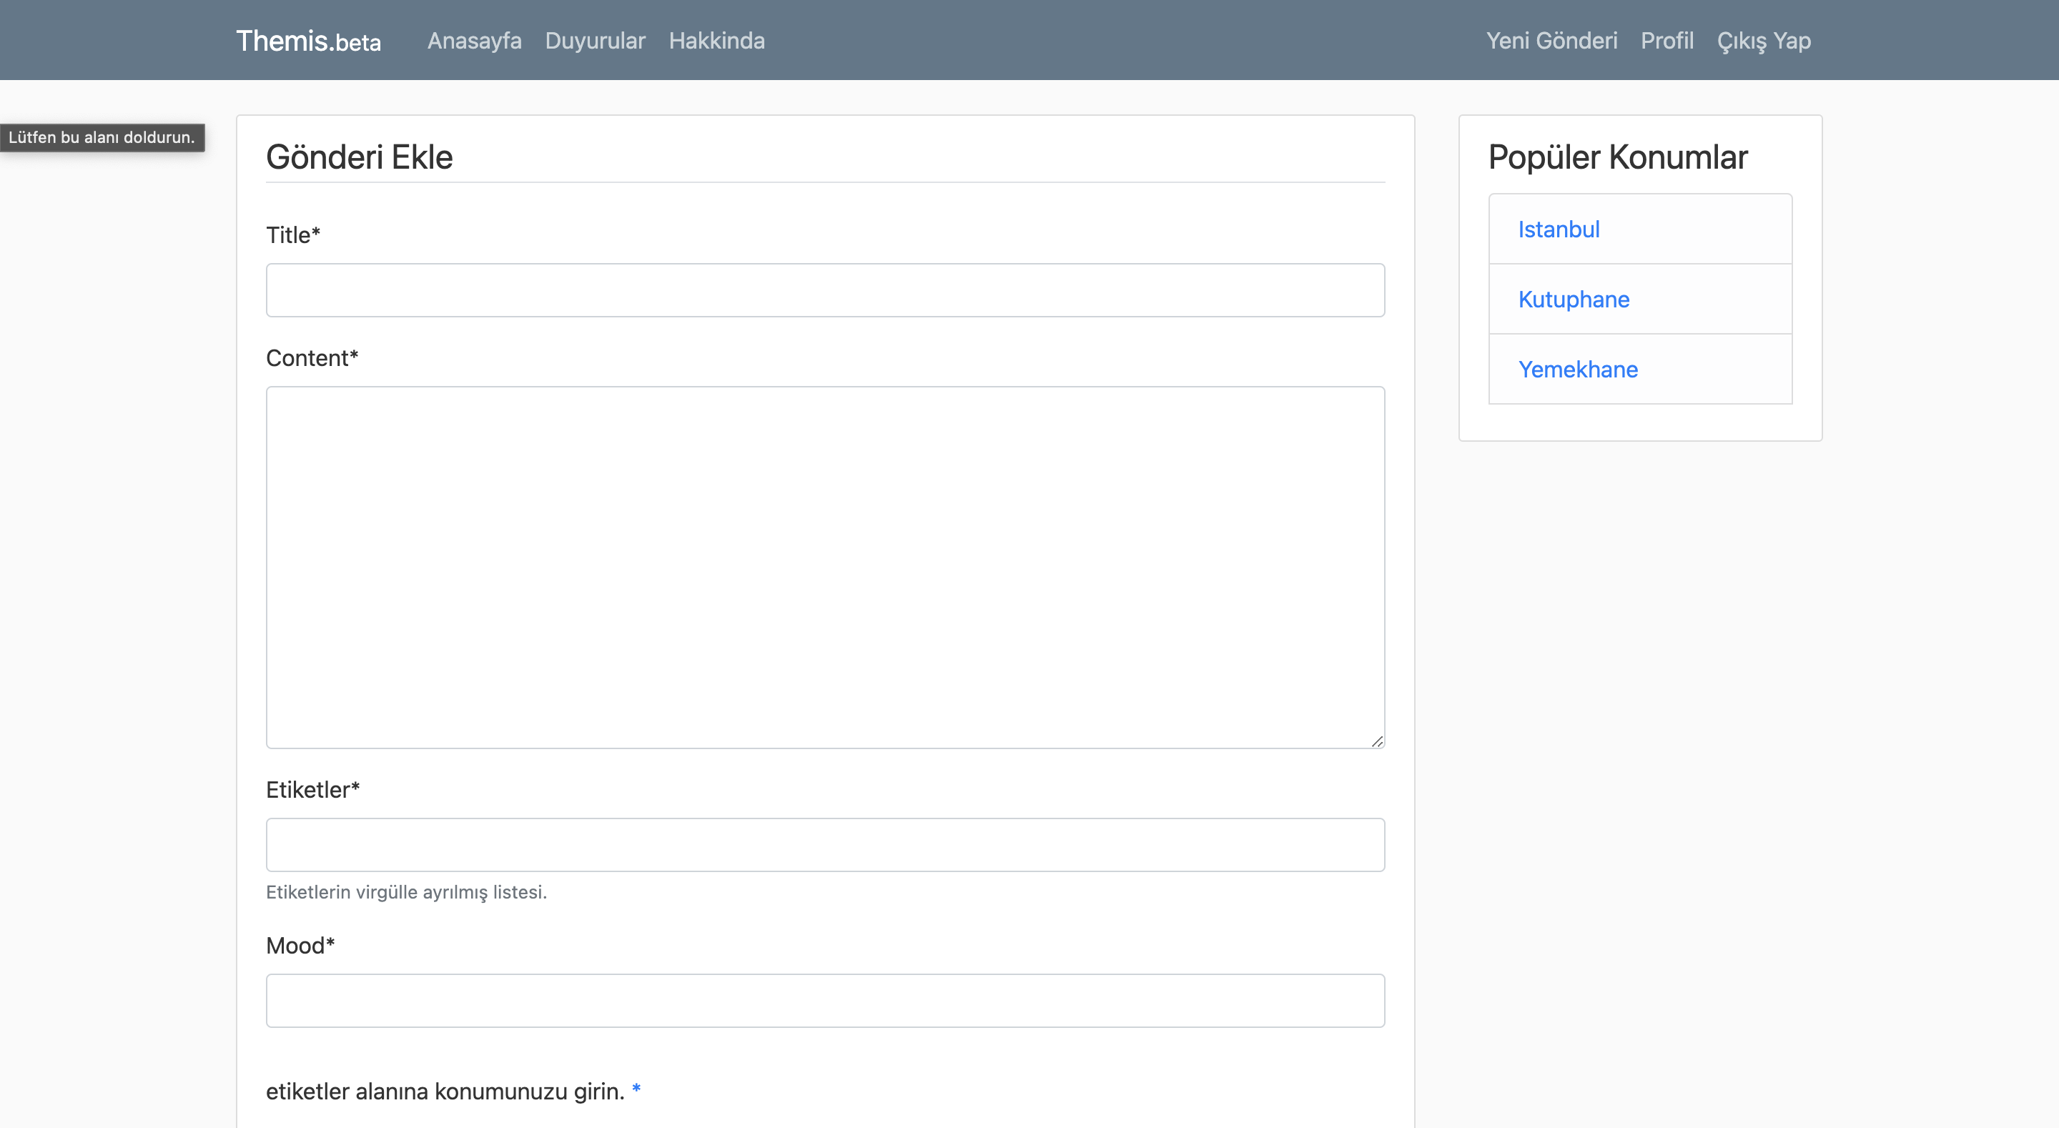Open the Anasayfa page
Screen dimensions: 2059x1128
pyautogui.click(x=474, y=41)
